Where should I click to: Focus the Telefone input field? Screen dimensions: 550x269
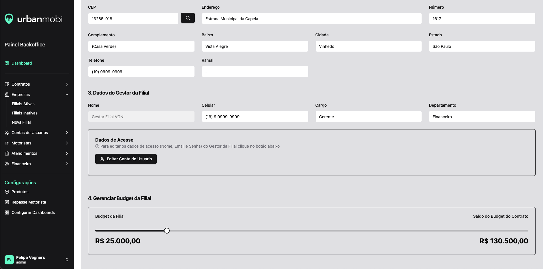coord(141,72)
